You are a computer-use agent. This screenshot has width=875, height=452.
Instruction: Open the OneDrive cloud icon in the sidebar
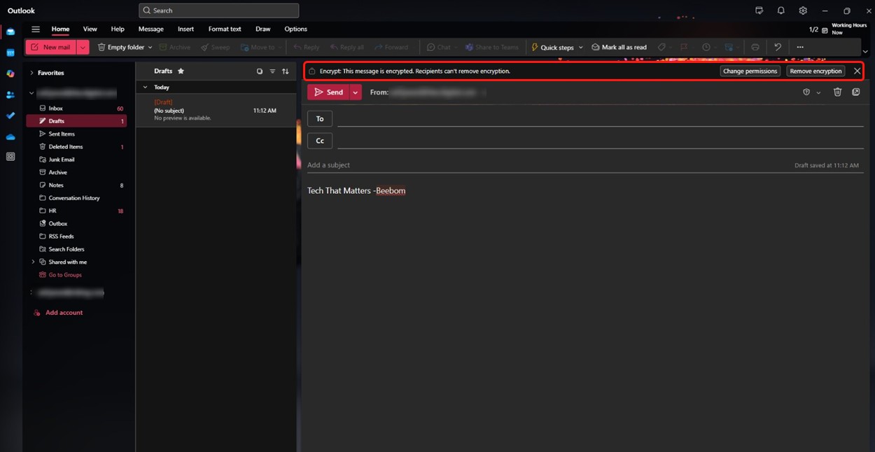click(10, 136)
